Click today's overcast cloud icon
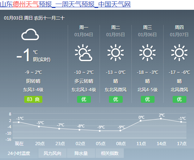Image resolution: width=194 pixels, height=160 pixels. point(30,34)
